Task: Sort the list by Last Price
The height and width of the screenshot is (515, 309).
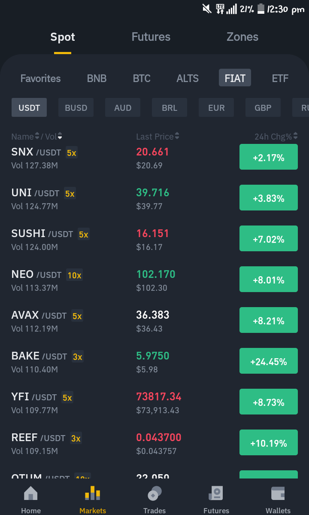Action: tap(158, 136)
